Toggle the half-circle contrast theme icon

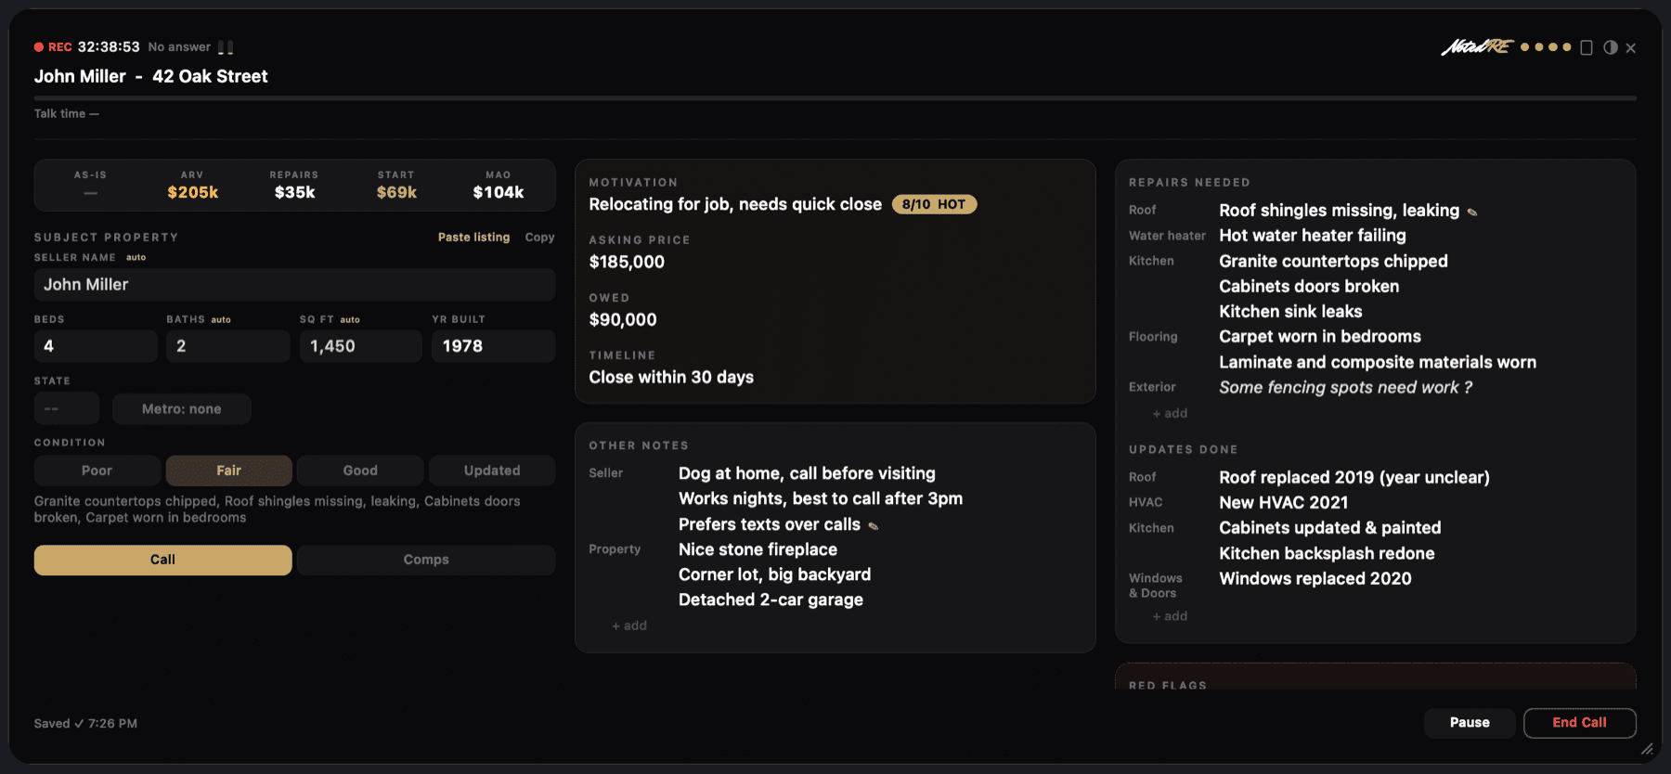click(1611, 47)
